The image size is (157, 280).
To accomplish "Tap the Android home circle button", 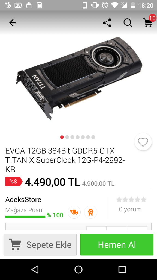I will (78, 269).
